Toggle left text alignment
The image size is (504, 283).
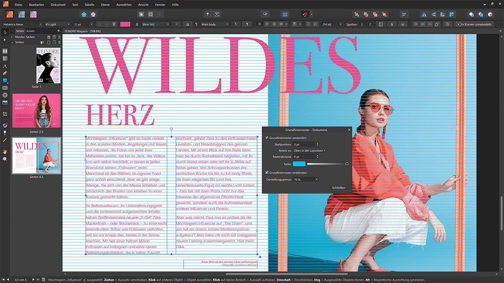tap(260, 24)
